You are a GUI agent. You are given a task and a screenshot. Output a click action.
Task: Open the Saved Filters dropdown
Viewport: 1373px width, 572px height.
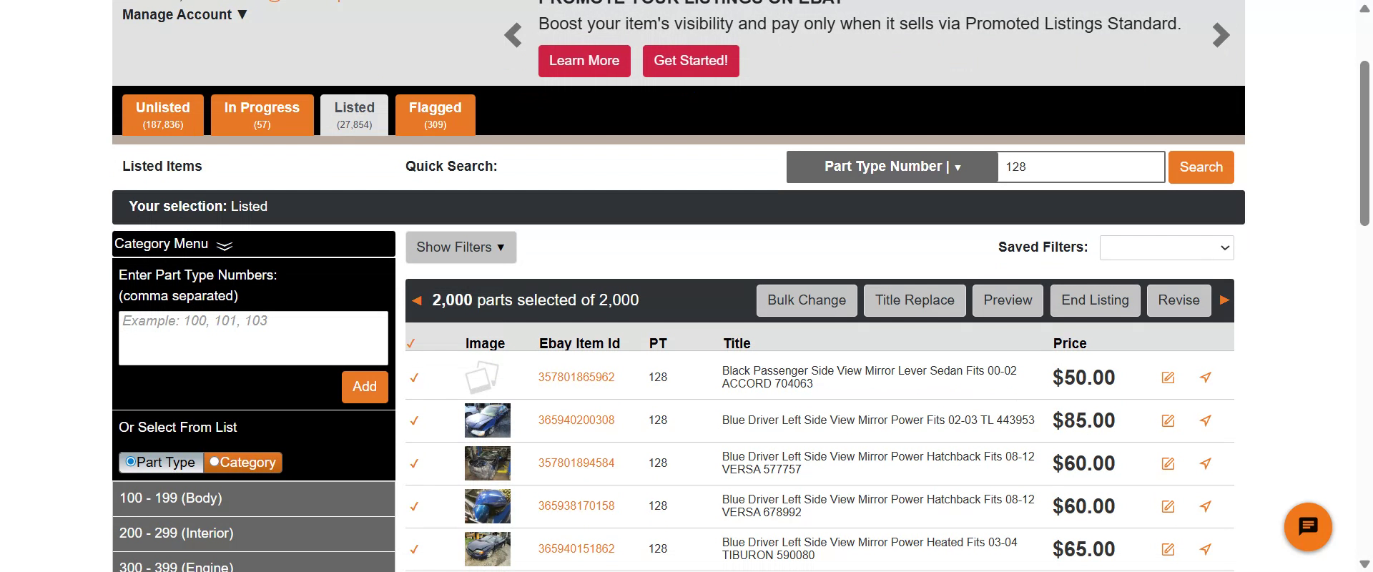1166,247
